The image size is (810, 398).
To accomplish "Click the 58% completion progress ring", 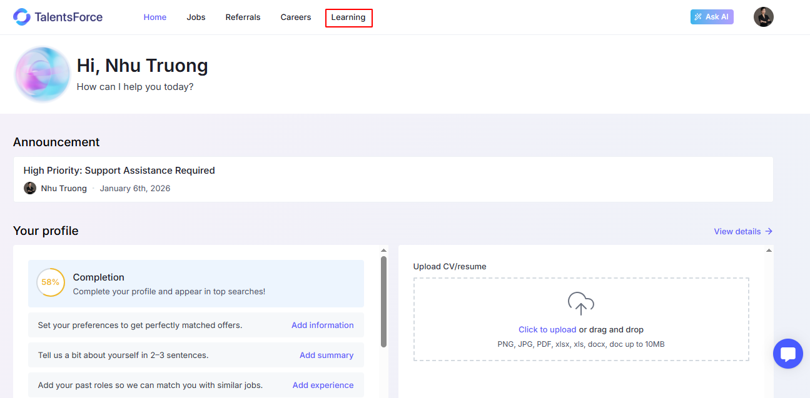I will click(51, 282).
